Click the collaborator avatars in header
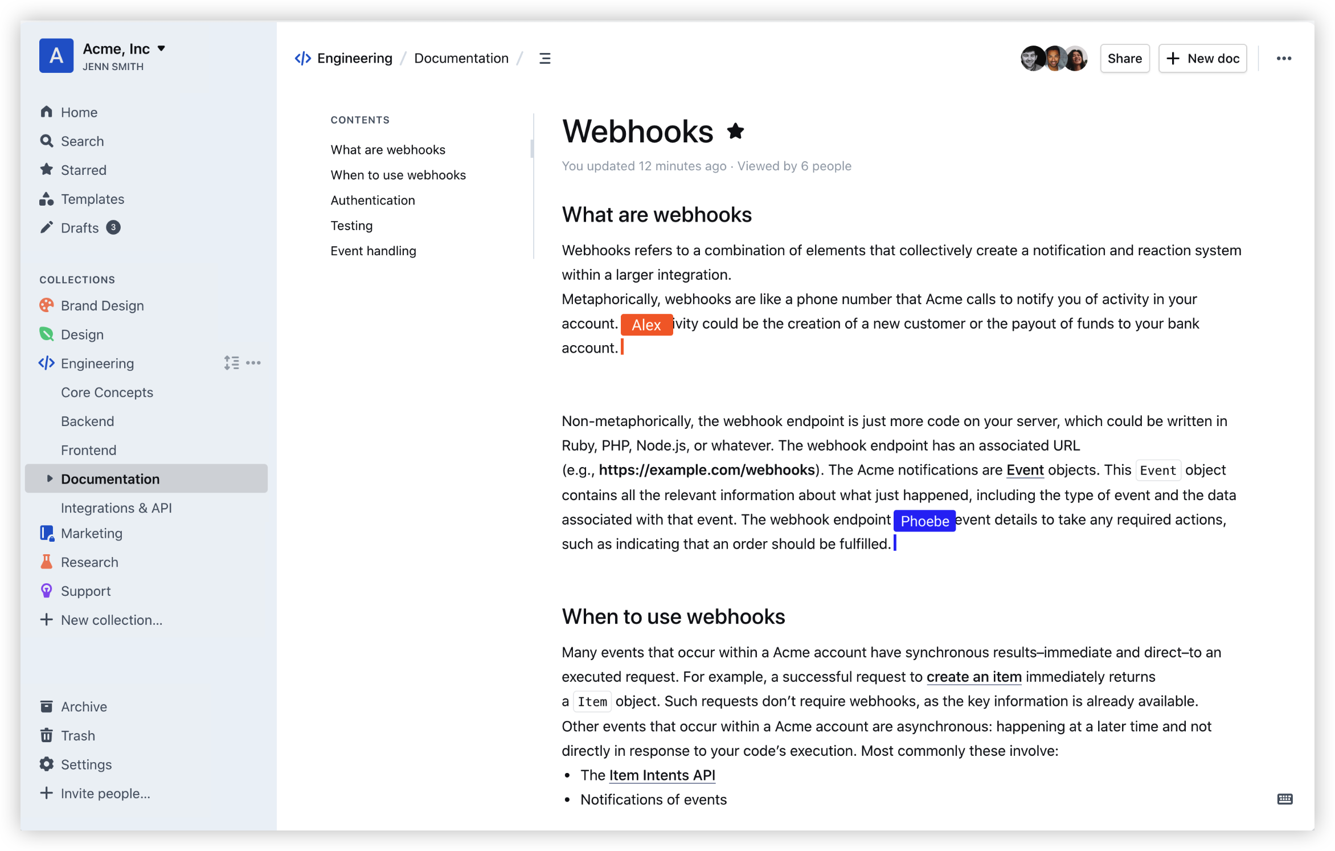 [x=1054, y=59]
